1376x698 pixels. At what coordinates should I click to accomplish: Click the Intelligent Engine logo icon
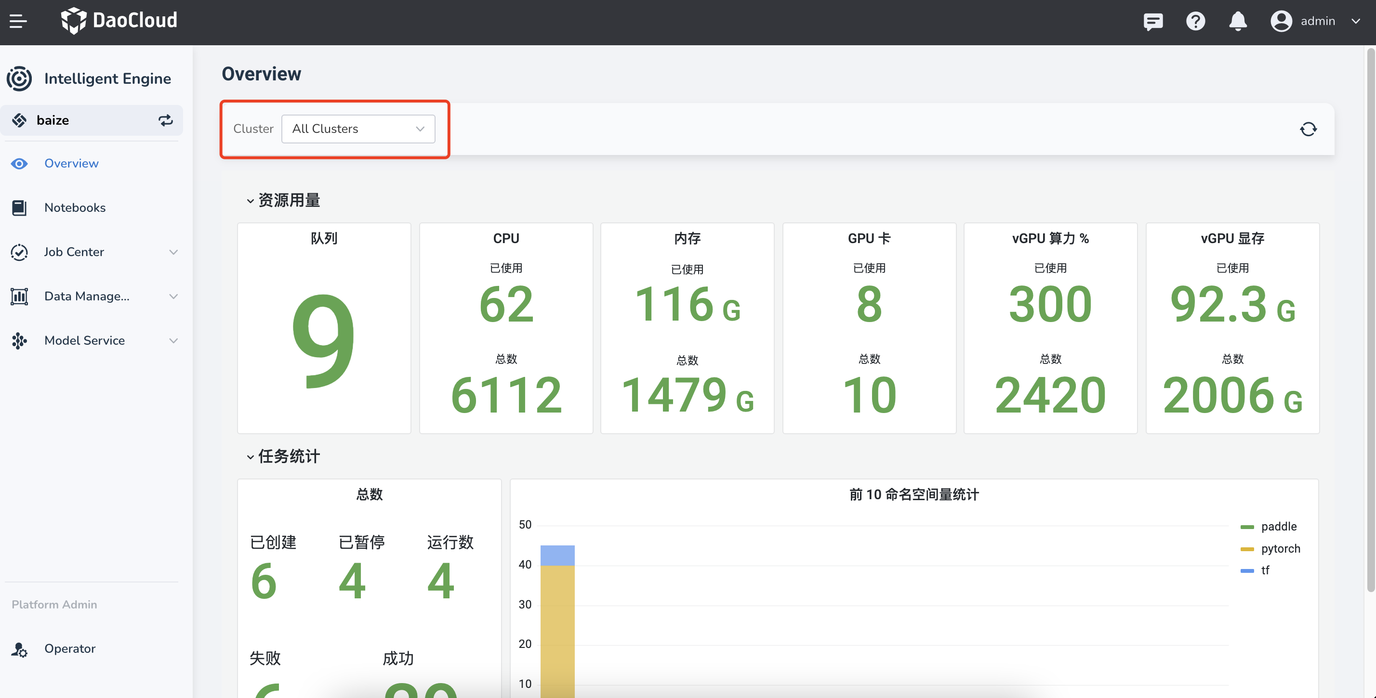point(19,78)
